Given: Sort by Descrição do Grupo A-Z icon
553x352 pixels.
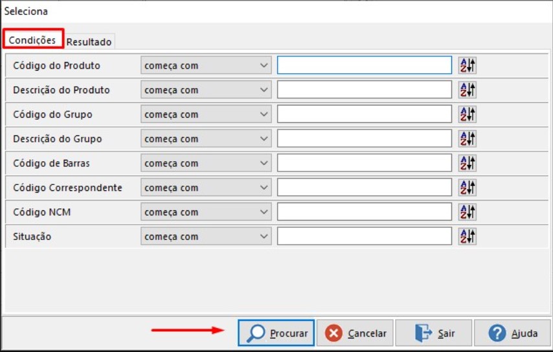Looking at the screenshot, I should tap(468, 138).
